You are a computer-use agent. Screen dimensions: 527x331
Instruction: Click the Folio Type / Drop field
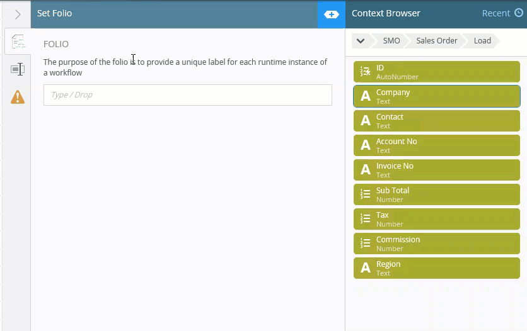click(x=187, y=95)
